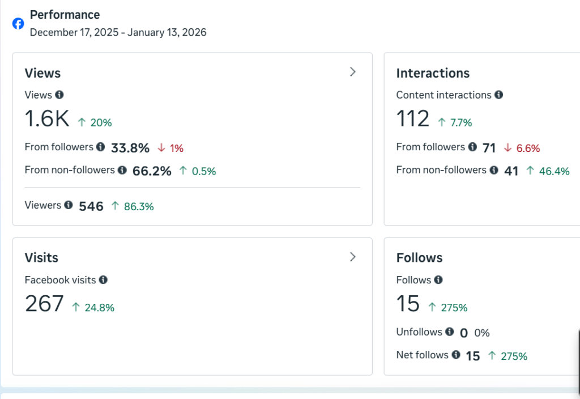Click the Facebook logo icon beside Performance
The image size is (580, 399).
[x=18, y=23]
